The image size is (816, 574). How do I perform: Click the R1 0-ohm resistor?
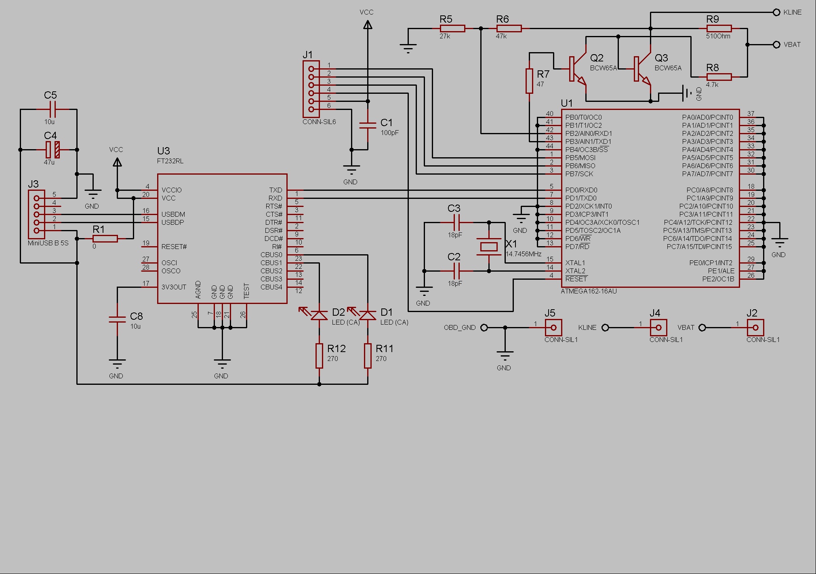click(x=105, y=238)
